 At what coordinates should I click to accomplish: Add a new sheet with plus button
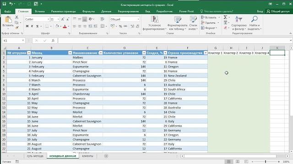[106, 156]
